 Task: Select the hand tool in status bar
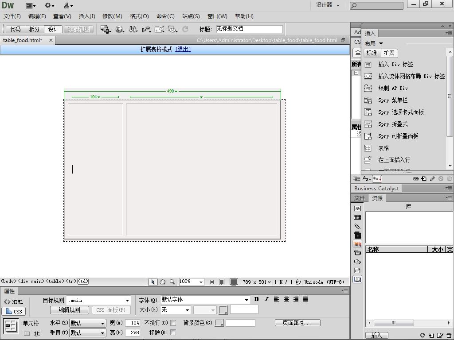coord(162,282)
